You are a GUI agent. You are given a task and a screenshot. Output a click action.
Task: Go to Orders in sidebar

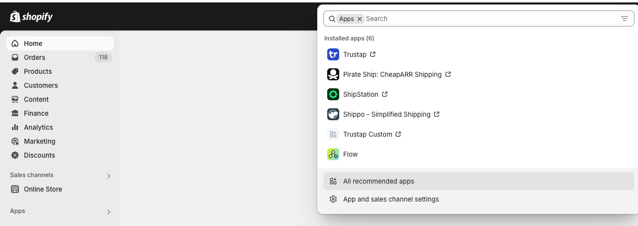(34, 57)
